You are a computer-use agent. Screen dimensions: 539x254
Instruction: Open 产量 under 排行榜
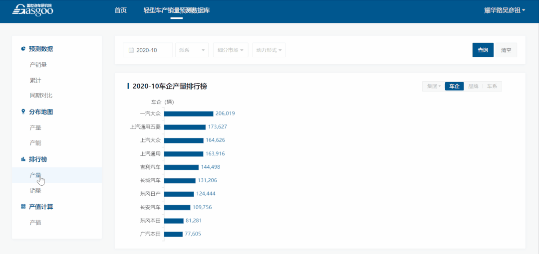pyautogui.click(x=57, y=175)
